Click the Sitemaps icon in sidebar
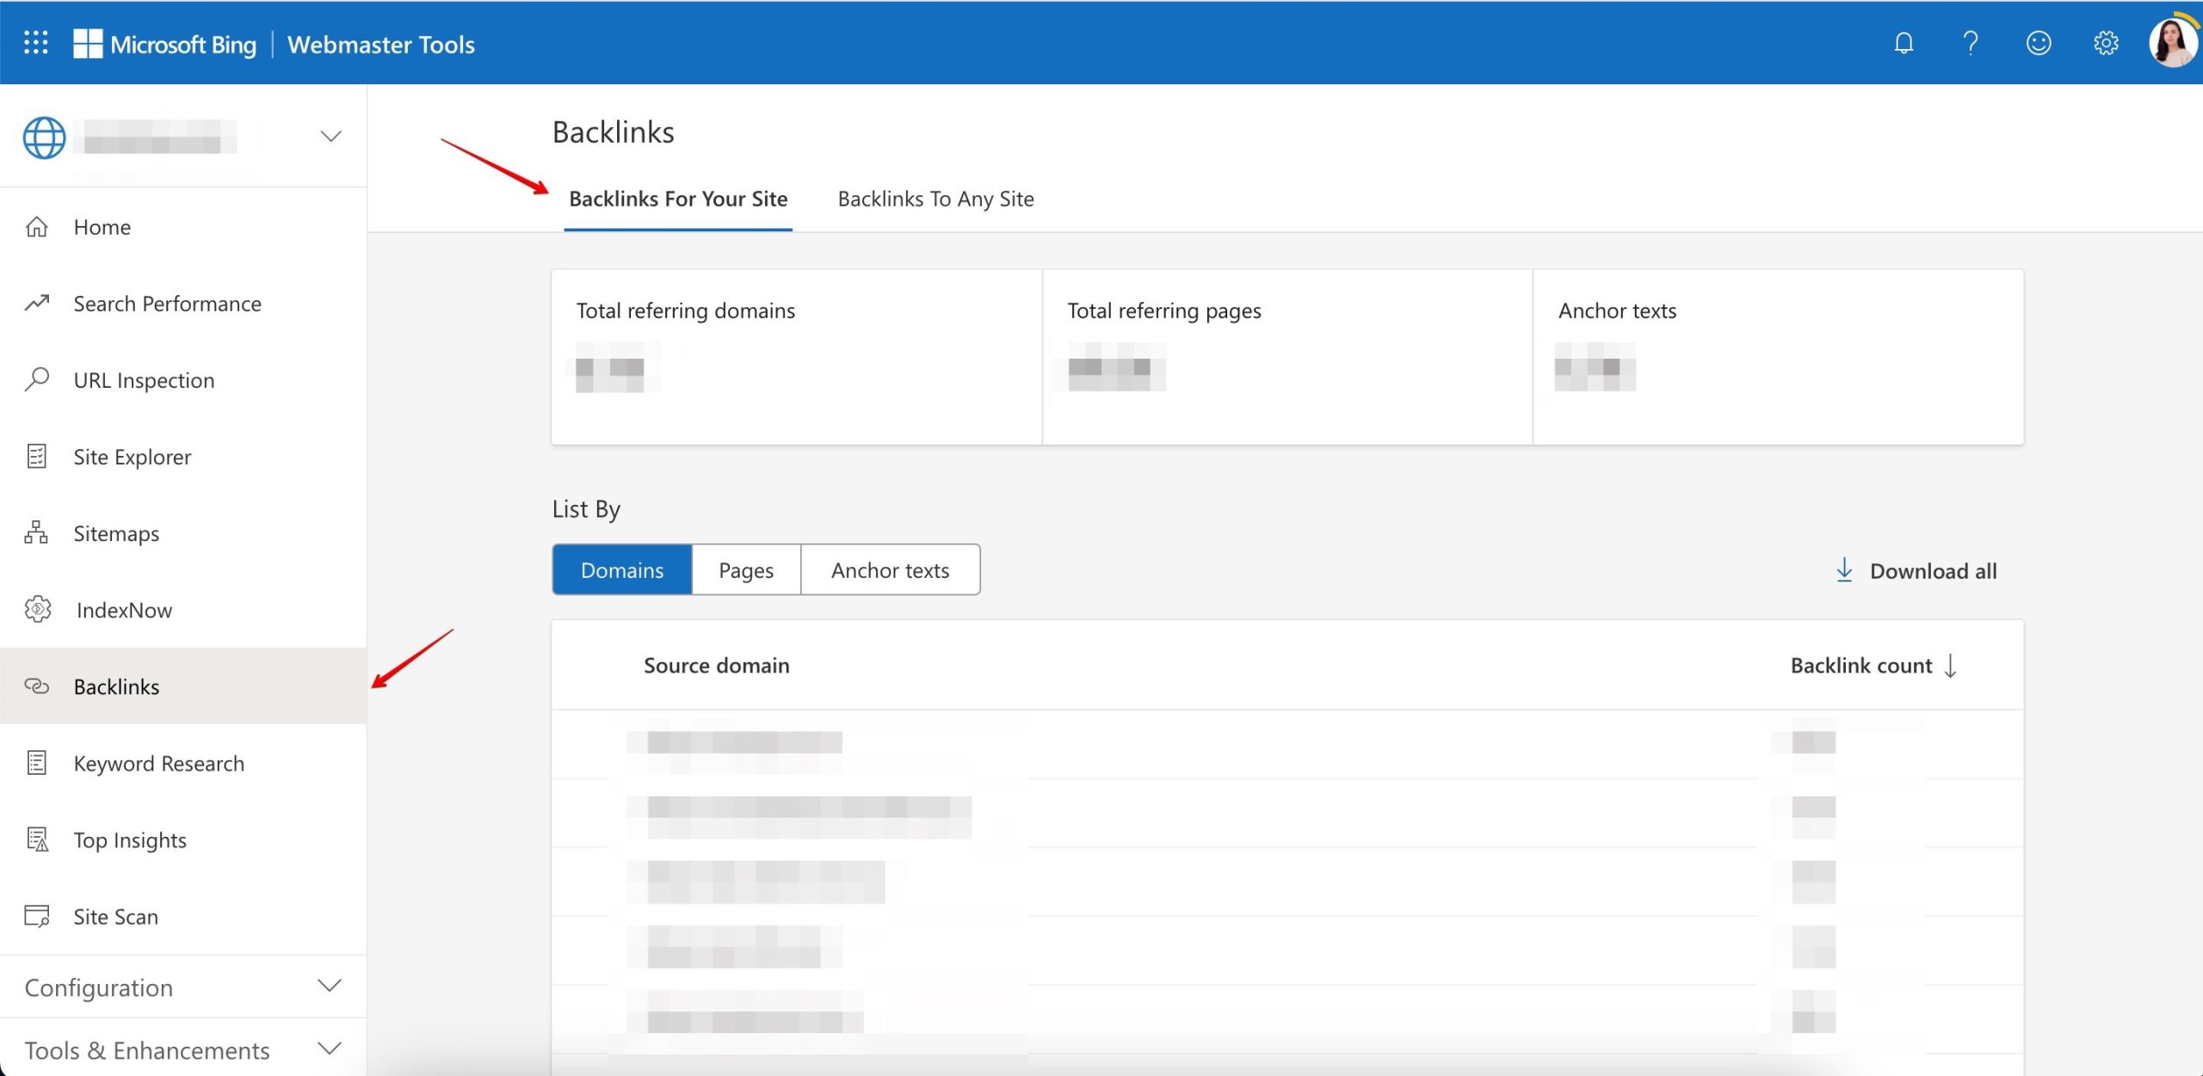Screen dimensions: 2203x1076 (x=36, y=532)
